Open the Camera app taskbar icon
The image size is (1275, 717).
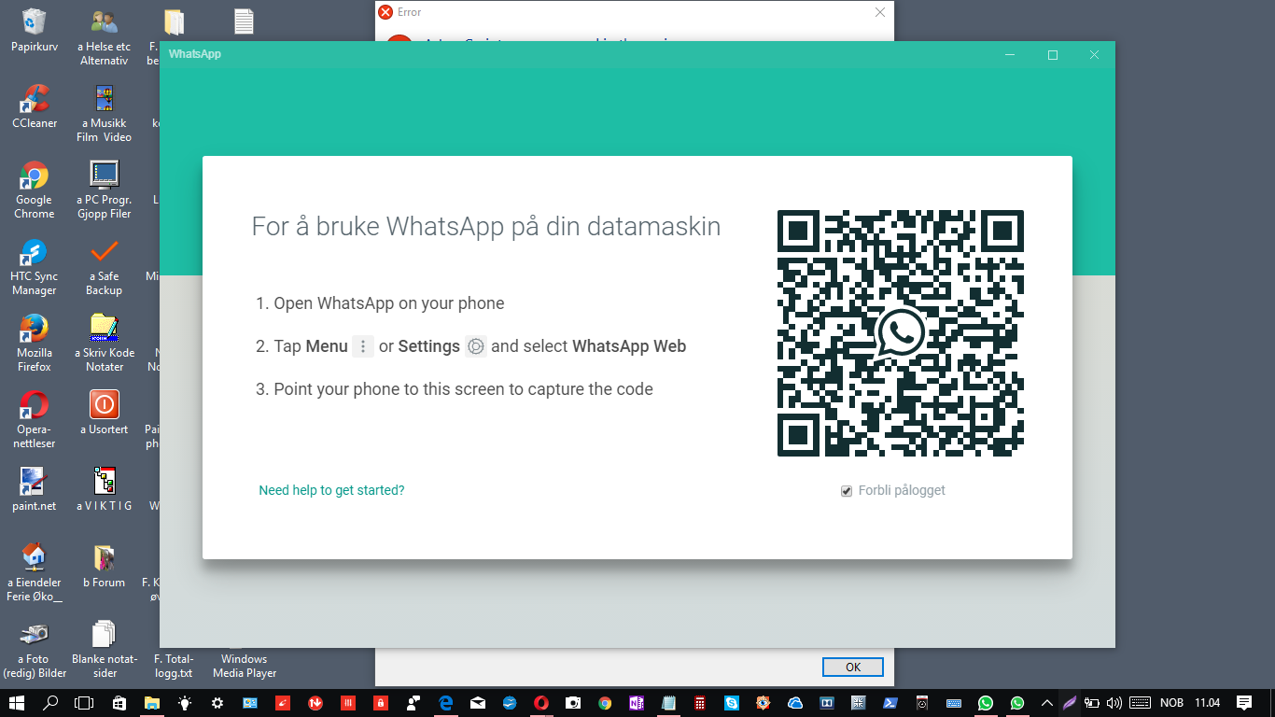point(573,702)
